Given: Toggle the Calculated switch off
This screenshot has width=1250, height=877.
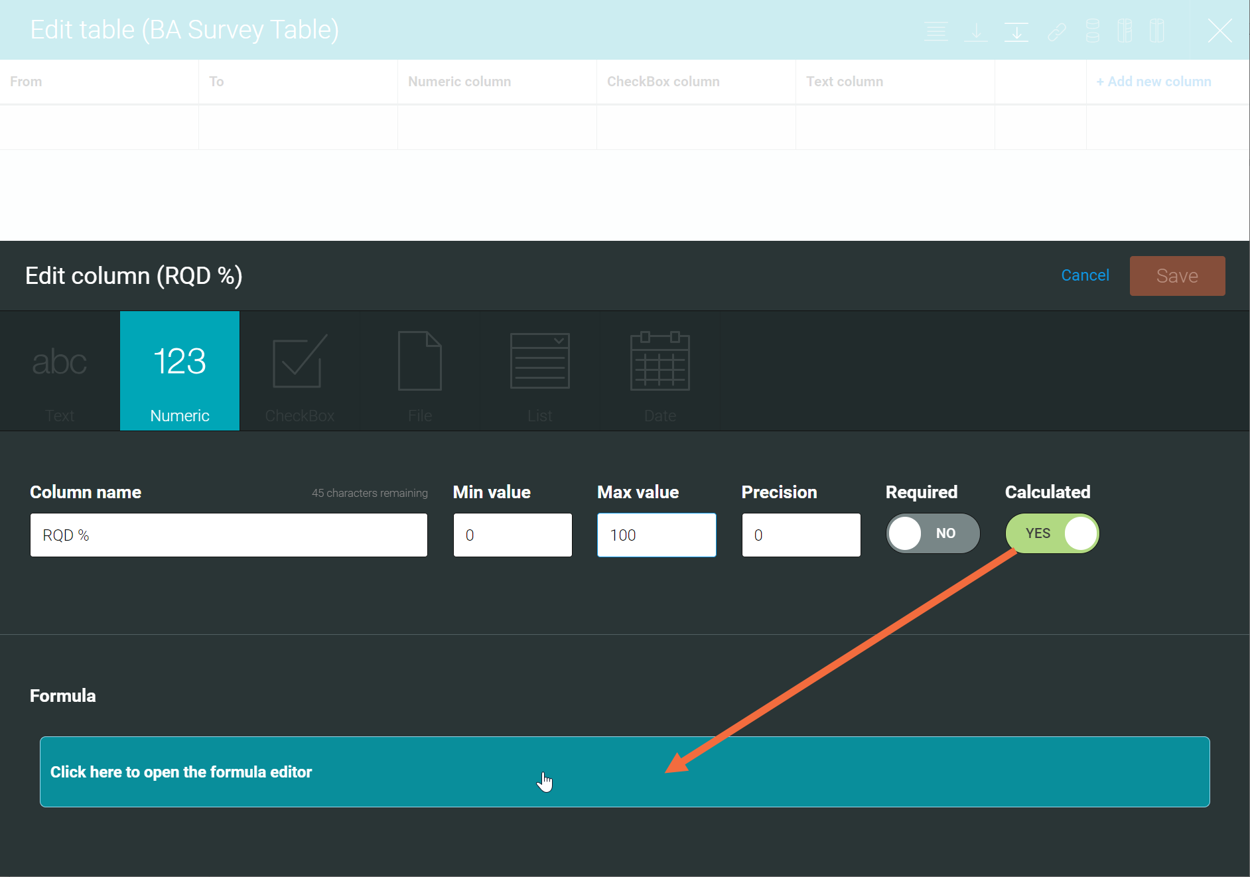Looking at the screenshot, I should pos(1052,533).
